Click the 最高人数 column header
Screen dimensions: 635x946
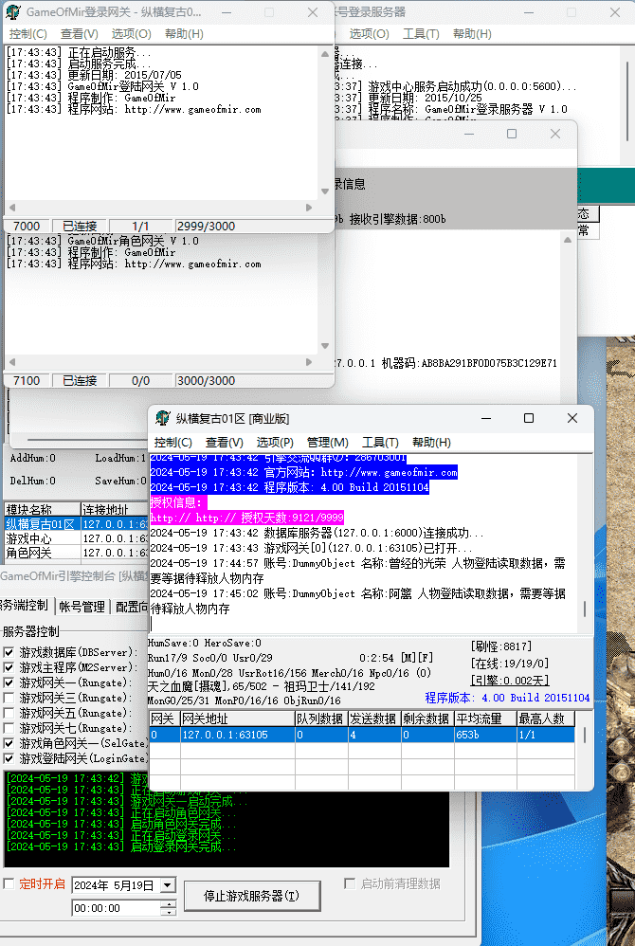[x=546, y=719]
